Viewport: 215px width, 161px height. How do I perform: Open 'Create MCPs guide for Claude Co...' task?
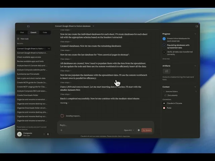click(x=32, y=83)
